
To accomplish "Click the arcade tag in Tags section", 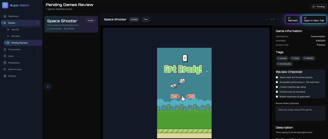I will 282,58.
